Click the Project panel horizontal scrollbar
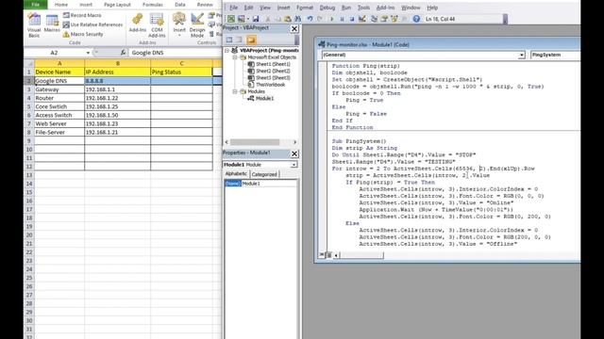Image resolution: width=604 pixels, height=339 pixels. coord(255,142)
